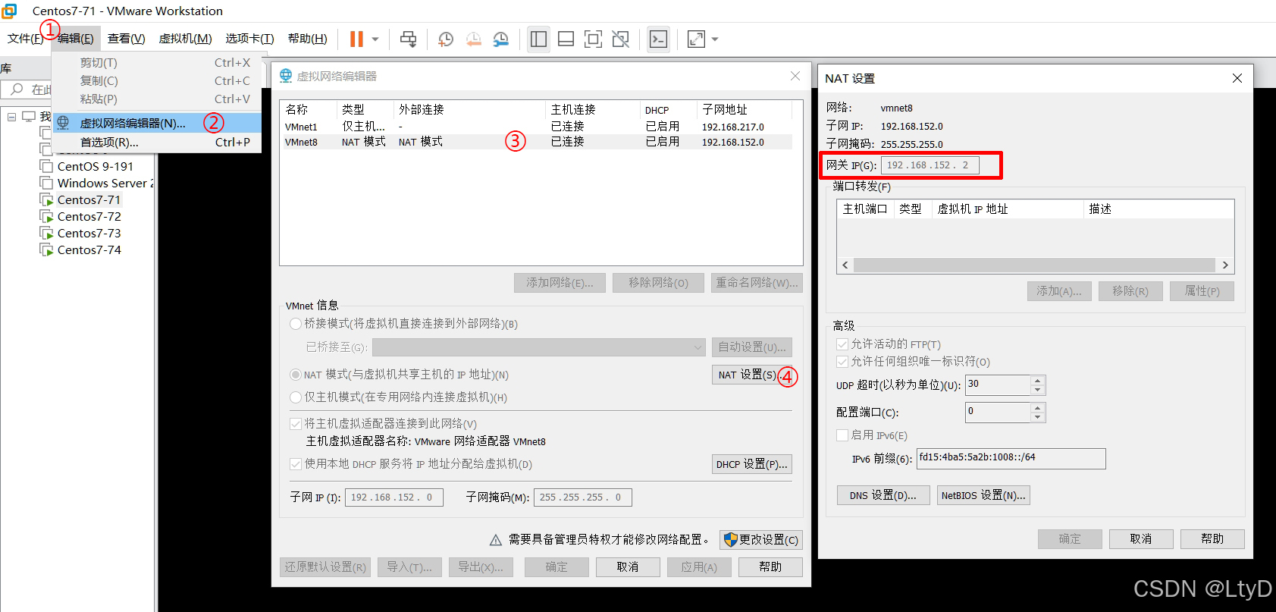The height and width of the screenshot is (612, 1276).
Task: Toggle the library sidebar view icon
Action: coord(538,39)
